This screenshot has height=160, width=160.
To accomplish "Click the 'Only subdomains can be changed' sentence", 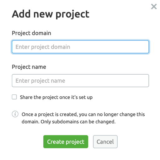I will click(x=78, y=122).
